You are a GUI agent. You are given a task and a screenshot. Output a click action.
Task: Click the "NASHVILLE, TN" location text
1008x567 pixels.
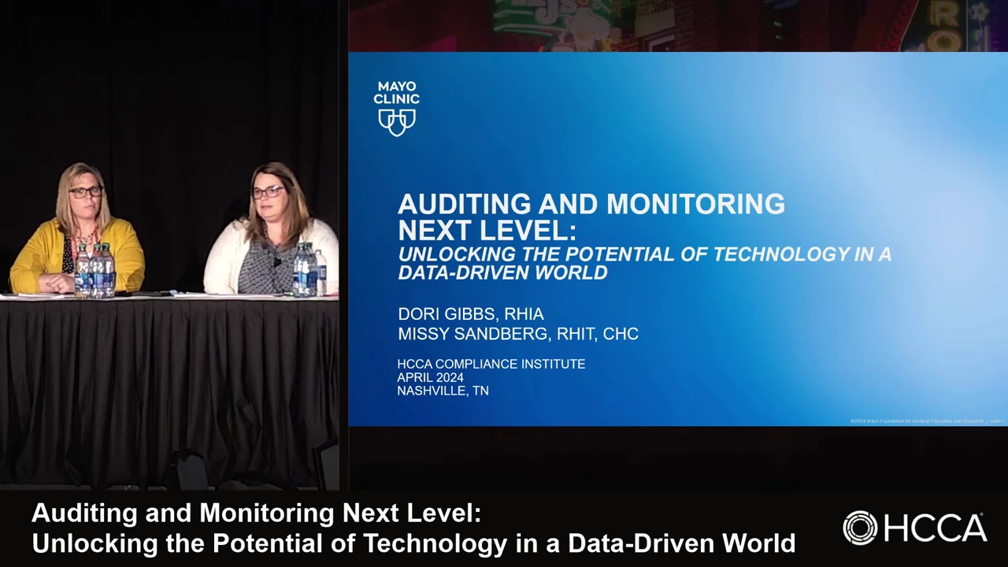pos(443,391)
